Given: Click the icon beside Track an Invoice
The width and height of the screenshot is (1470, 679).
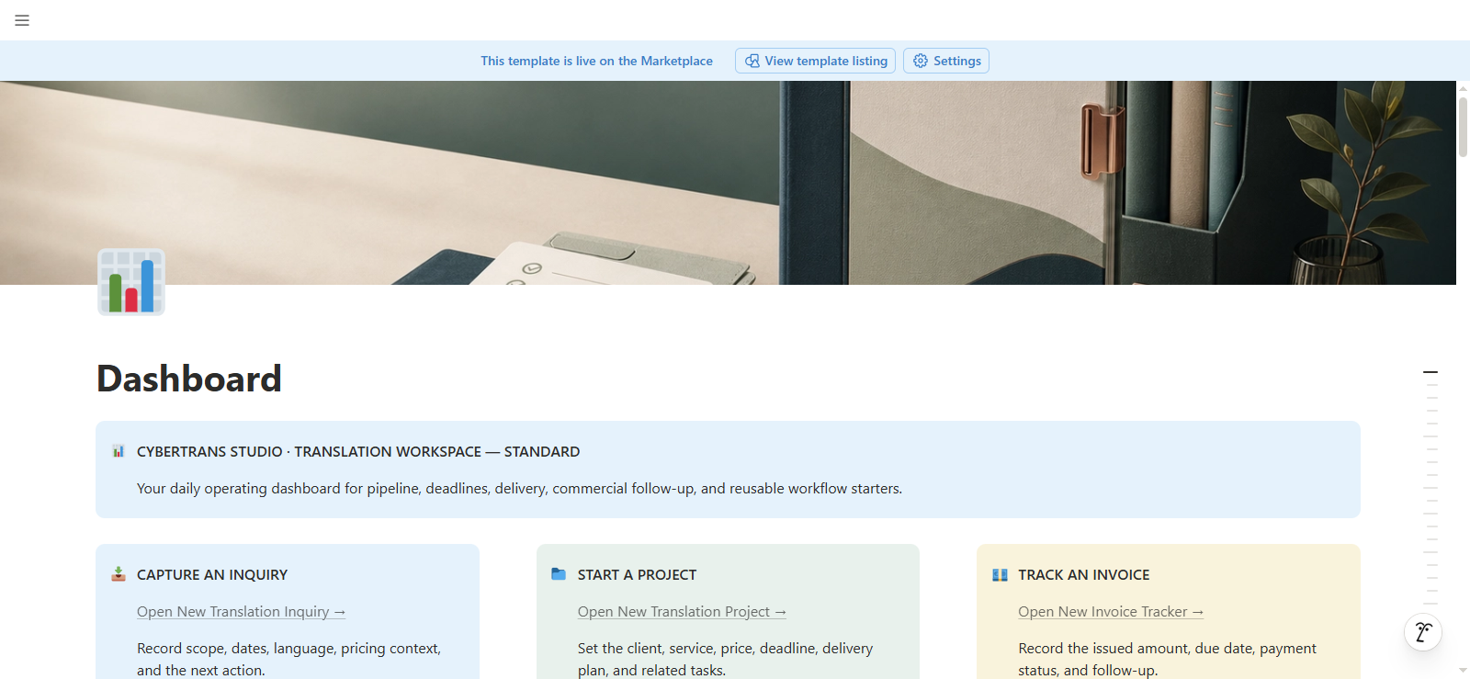Looking at the screenshot, I should point(1000,574).
